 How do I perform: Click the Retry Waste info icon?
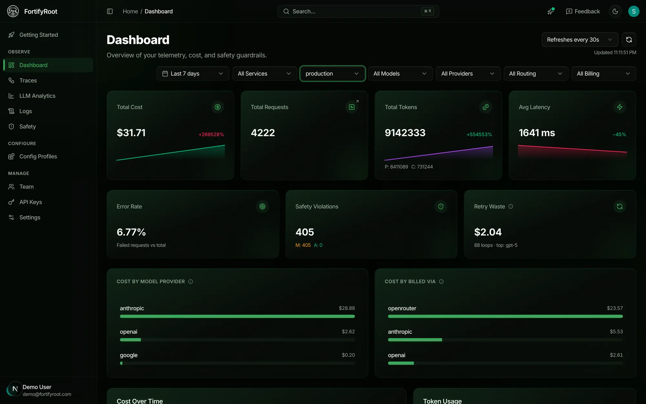511,207
